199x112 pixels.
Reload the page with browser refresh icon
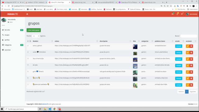(9, 6)
